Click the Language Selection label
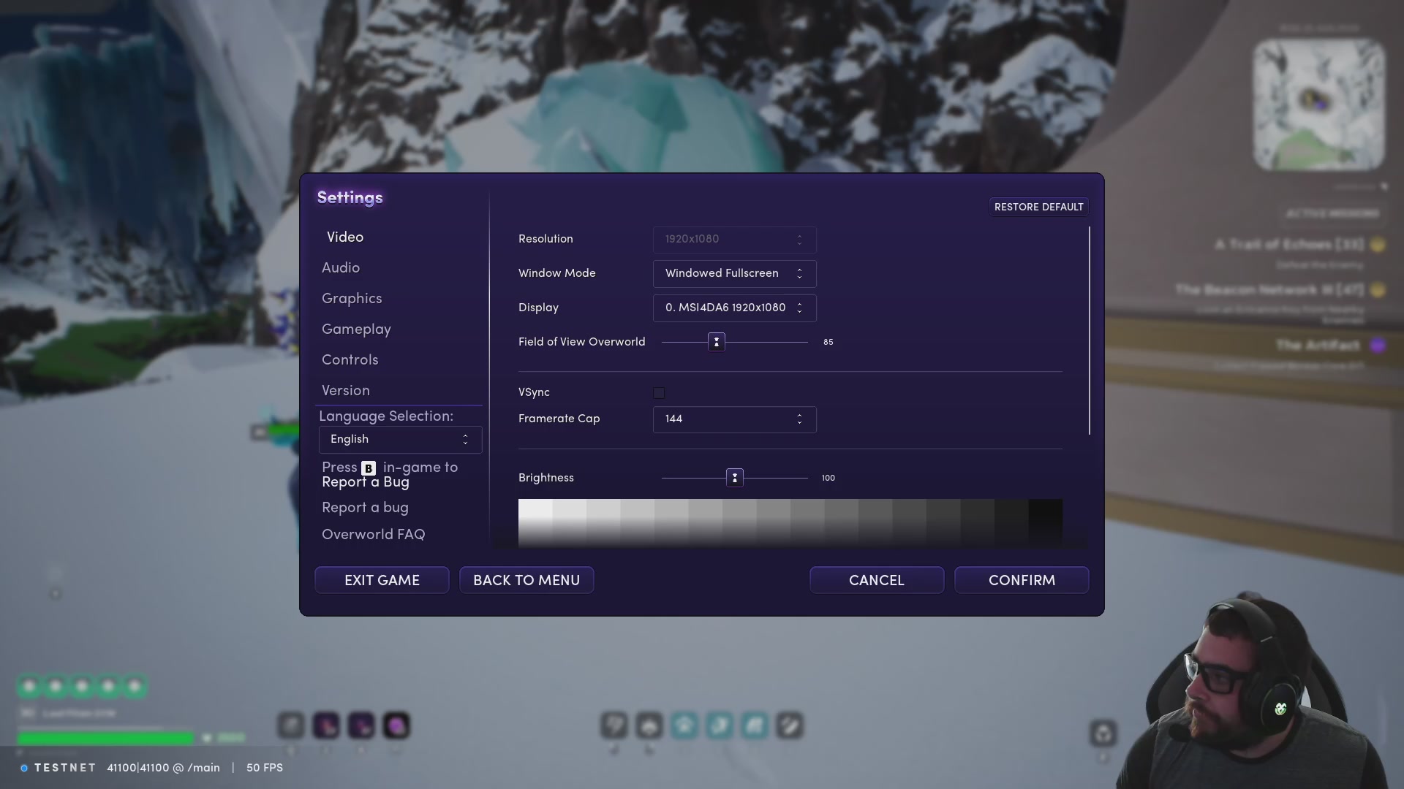This screenshot has height=789, width=1404. [386, 416]
